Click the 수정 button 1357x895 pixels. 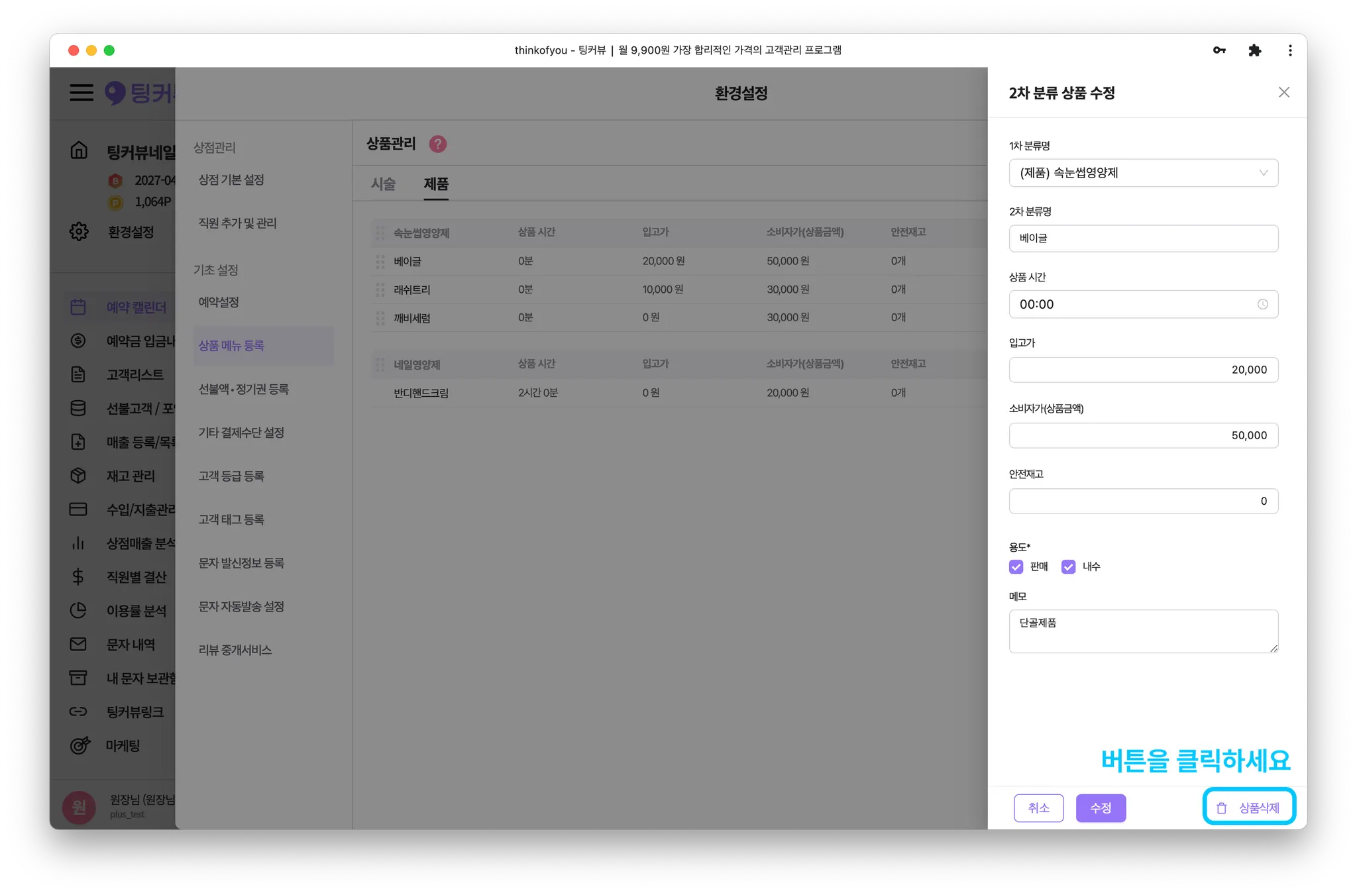pos(1100,808)
